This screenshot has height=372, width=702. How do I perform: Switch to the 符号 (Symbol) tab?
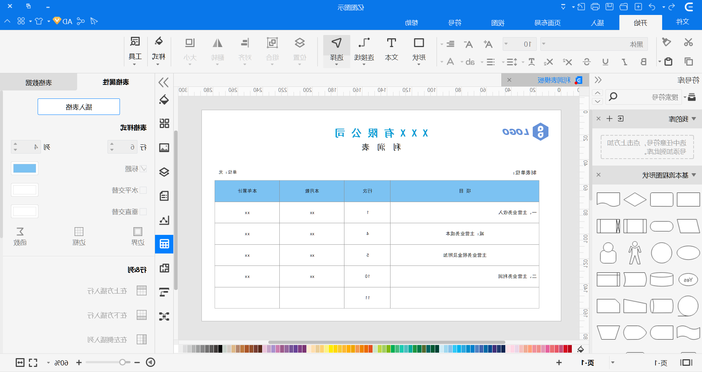click(455, 23)
